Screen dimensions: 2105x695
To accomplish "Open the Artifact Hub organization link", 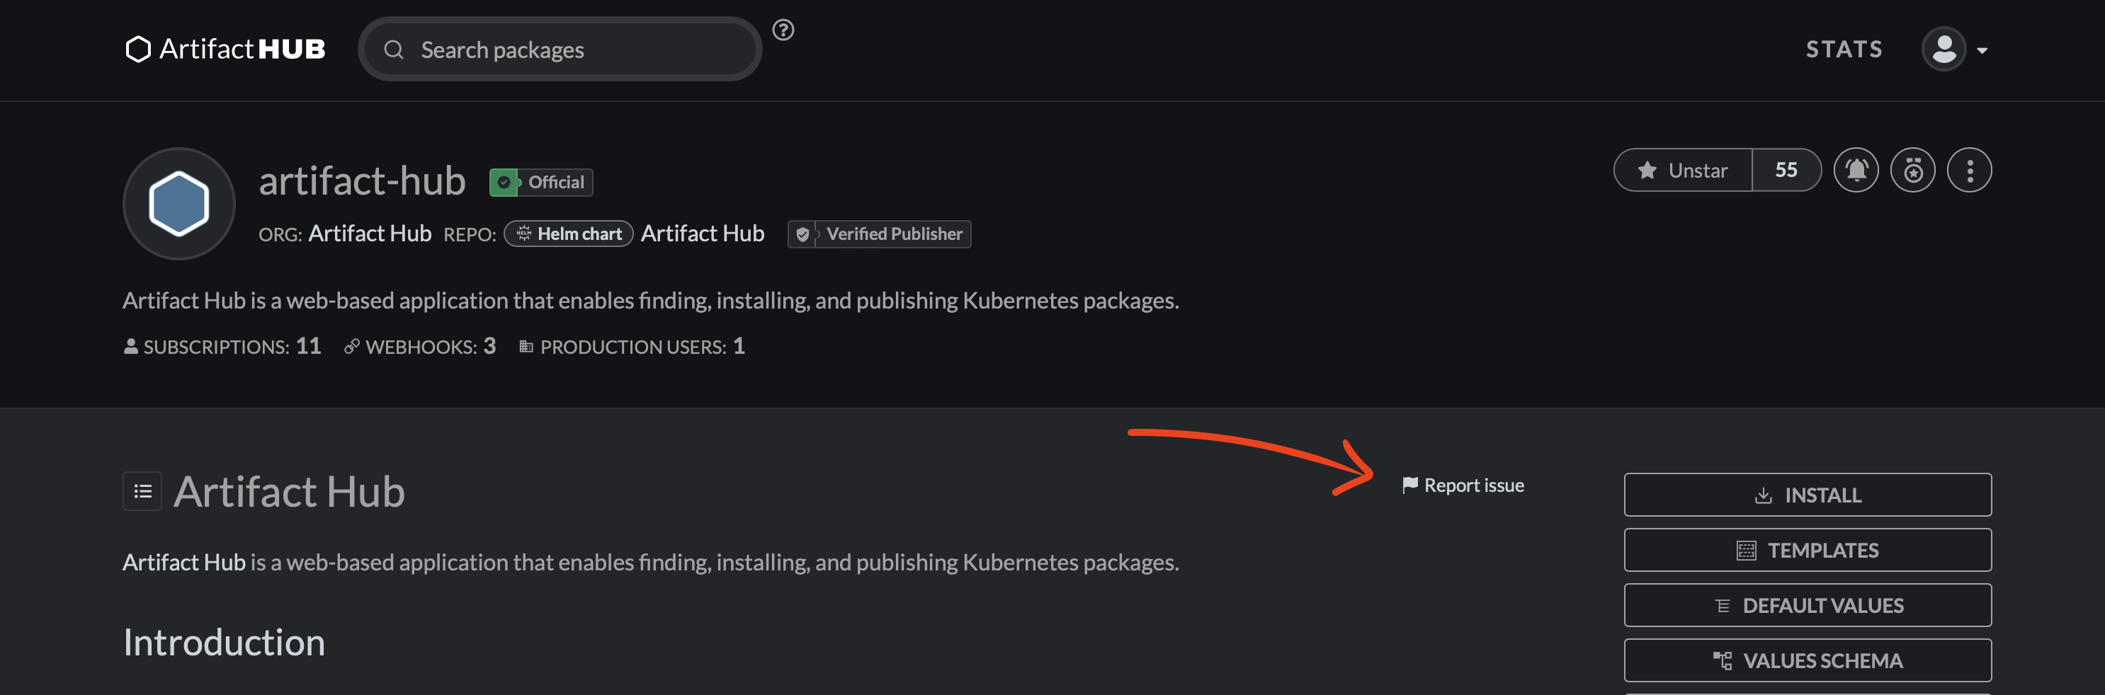I will (x=369, y=233).
